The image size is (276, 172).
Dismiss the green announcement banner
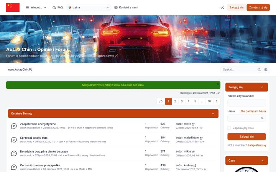point(218,84)
